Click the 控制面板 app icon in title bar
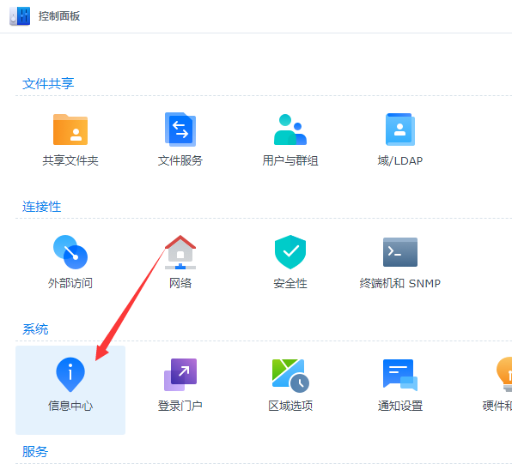512x476 pixels. (x=20, y=16)
